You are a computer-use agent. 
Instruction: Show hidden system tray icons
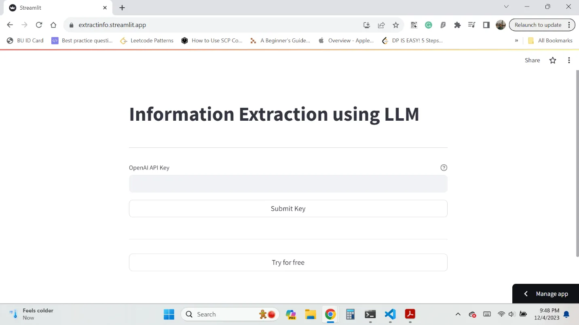[458, 314]
